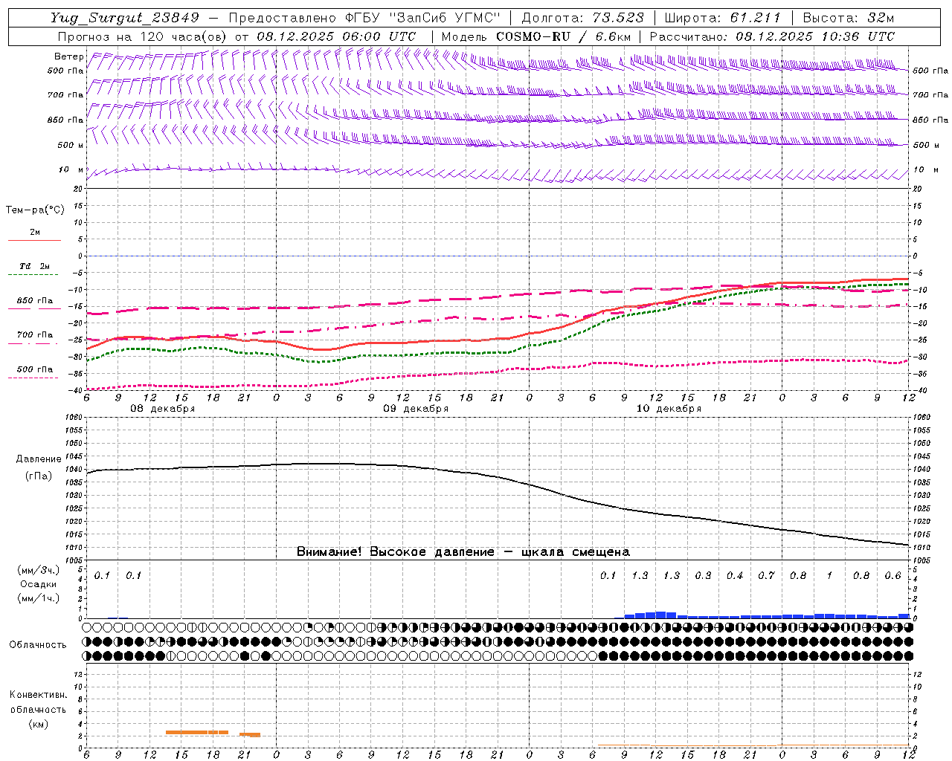Click the warning Внимание! Высокое давление — шкала смещена
952x761 pixels.
[463, 552]
